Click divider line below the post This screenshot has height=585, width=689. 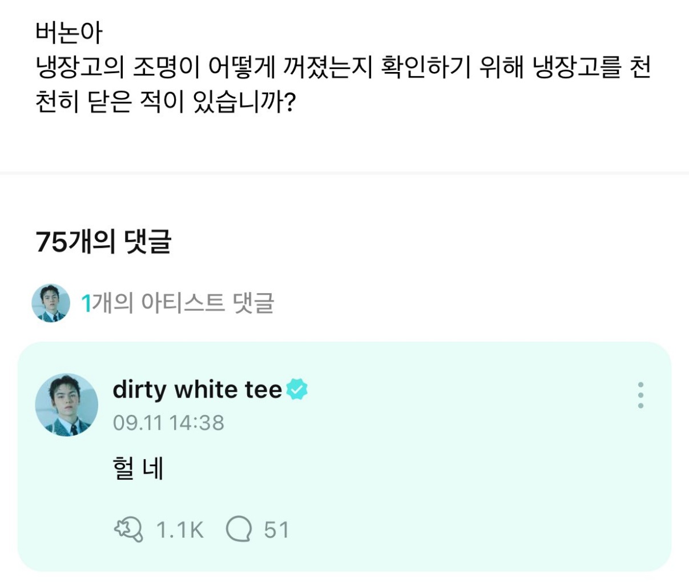(x=344, y=172)
